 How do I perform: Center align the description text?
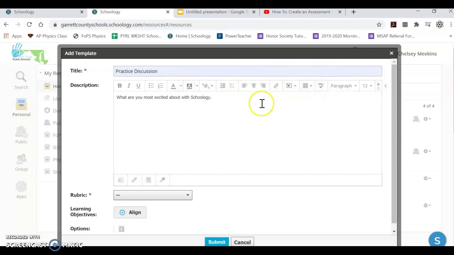[254, 86]
